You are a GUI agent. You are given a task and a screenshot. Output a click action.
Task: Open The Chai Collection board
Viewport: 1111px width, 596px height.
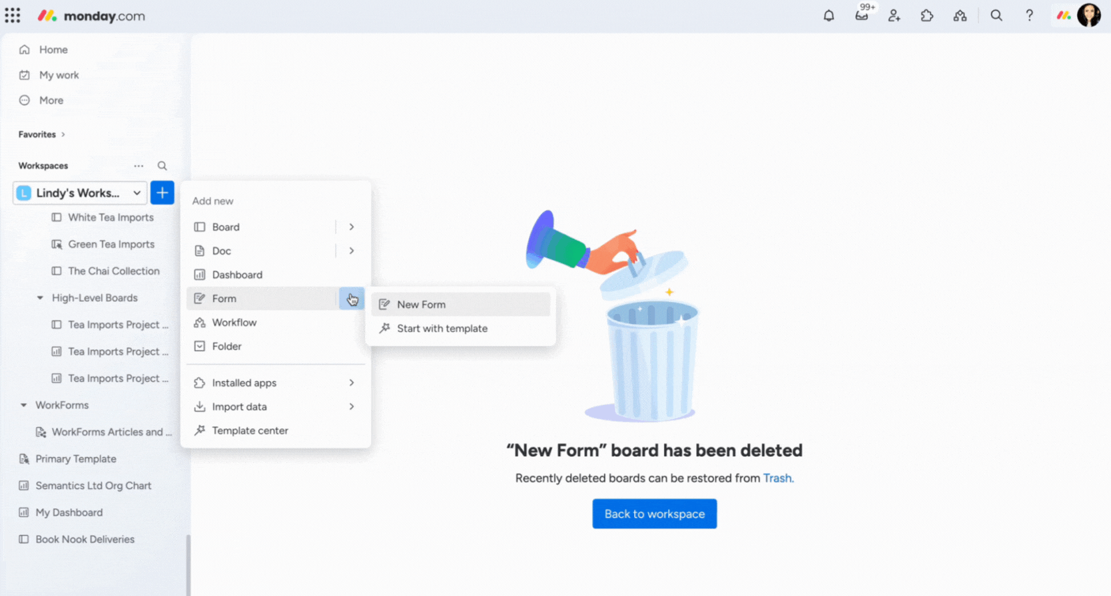[114, 271]
